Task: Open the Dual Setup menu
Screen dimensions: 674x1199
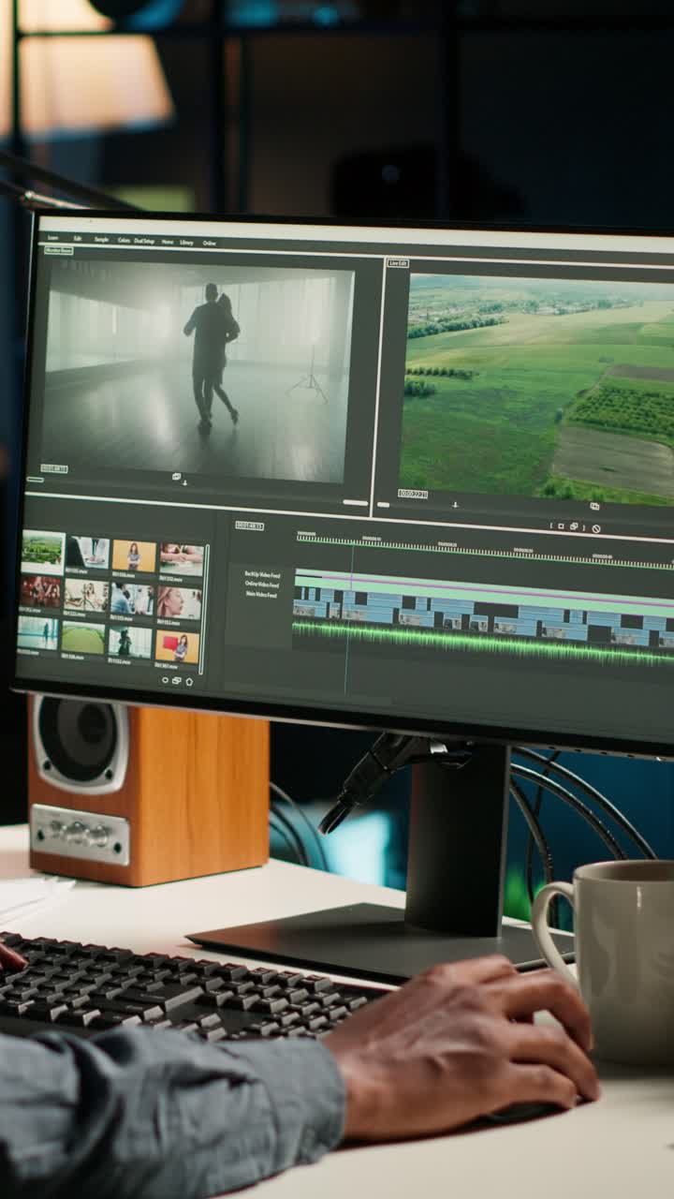Action: click(x=144, y=241)
